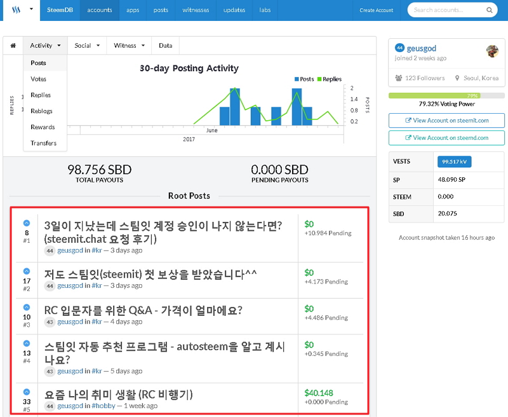Viewport: 508px width, 417px height.
Task: Open the witnesses tab in the navbar
Action: [x=196, y=10]
